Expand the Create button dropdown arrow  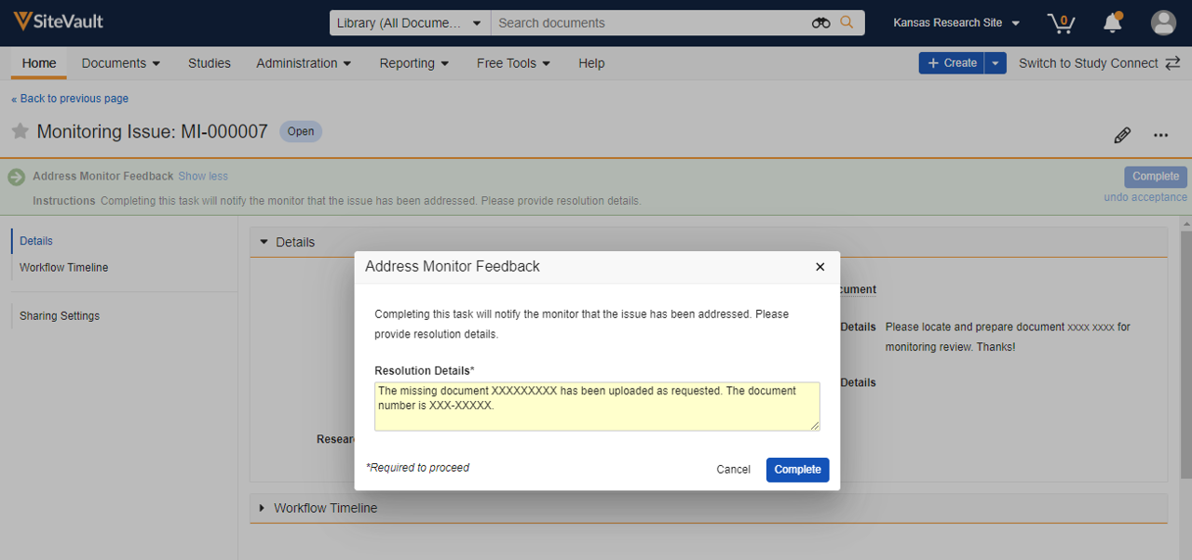(x=996, y=63)
